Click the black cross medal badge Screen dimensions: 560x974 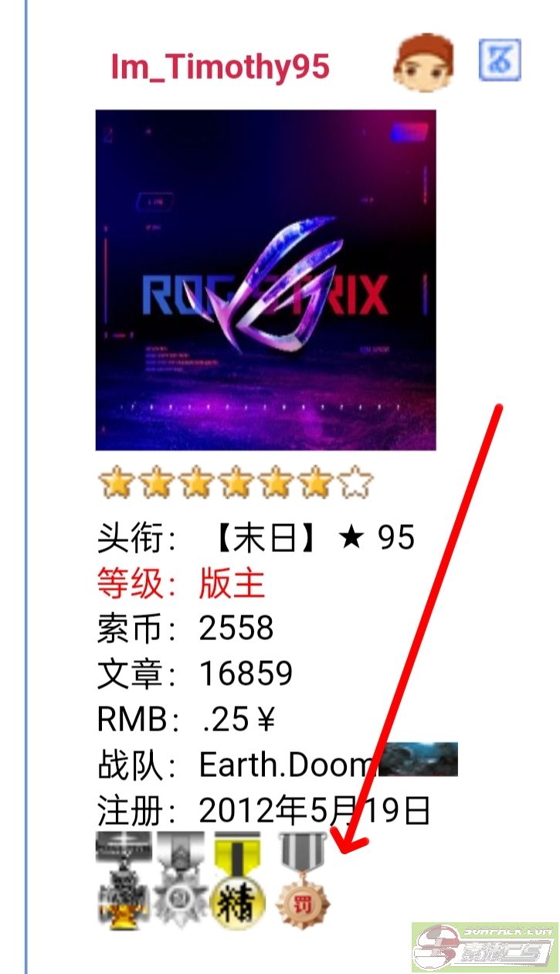(125, 879)
